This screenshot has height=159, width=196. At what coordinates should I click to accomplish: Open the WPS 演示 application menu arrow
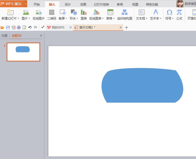click(26, 4)
